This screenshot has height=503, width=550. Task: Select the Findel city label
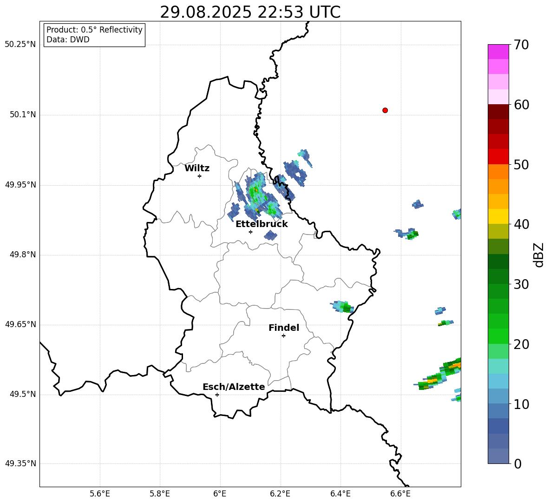[284, 328]
